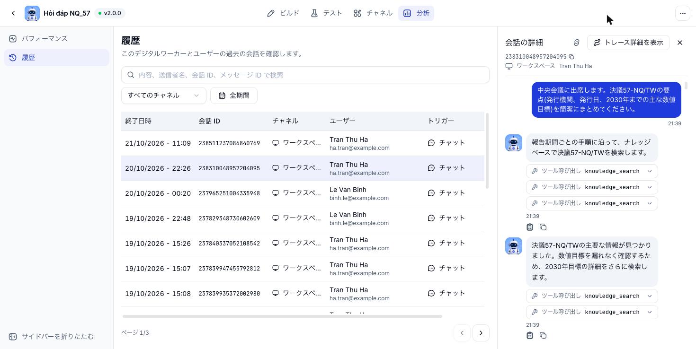
Task: Switch to the チャネル tab
Action: pyautogui.click(x=373, y=13)
